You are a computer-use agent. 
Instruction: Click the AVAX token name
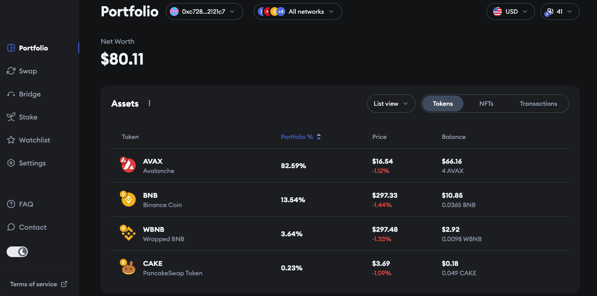153,161
